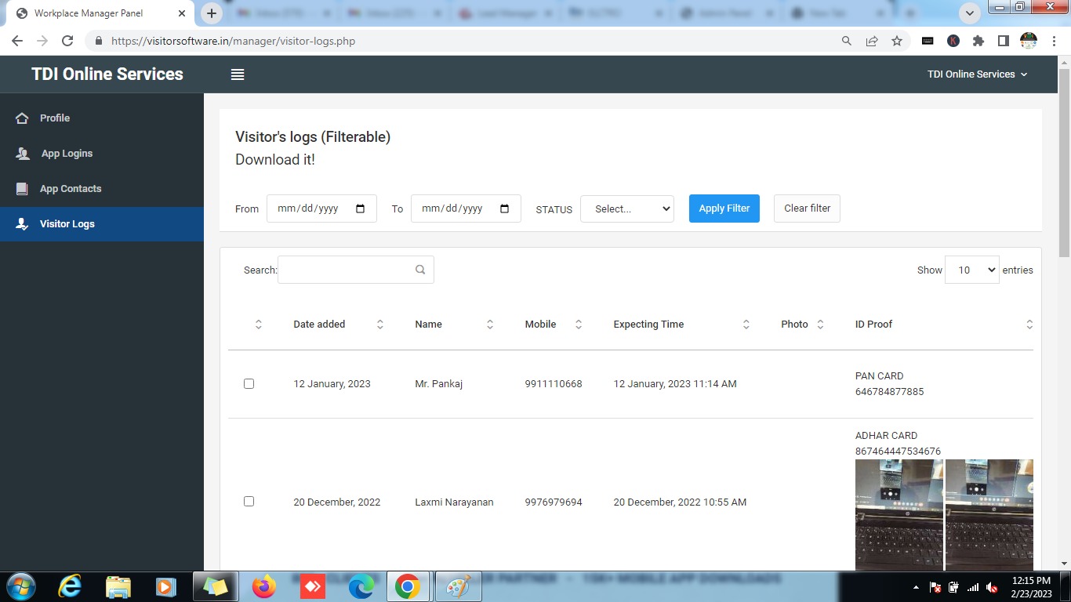Open the From date calendar picker icon
The height and width of the screenshot is (602, 1071).
(x=361, y=209)
